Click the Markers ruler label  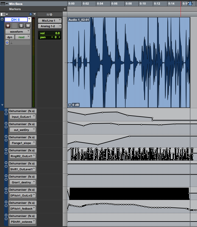pos(15,9)
